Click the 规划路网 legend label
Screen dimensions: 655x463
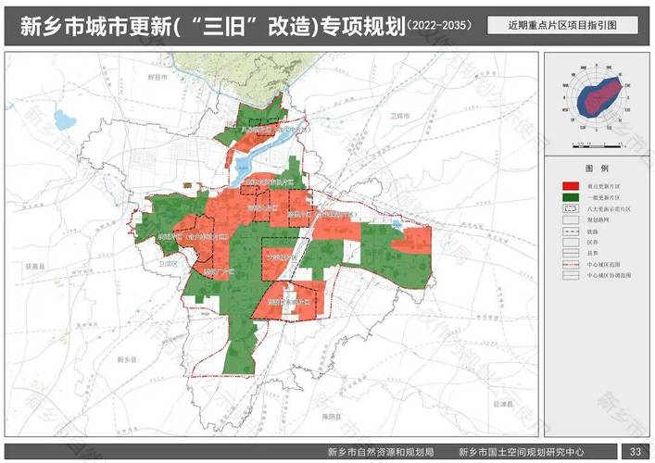[x=598, y=220]
